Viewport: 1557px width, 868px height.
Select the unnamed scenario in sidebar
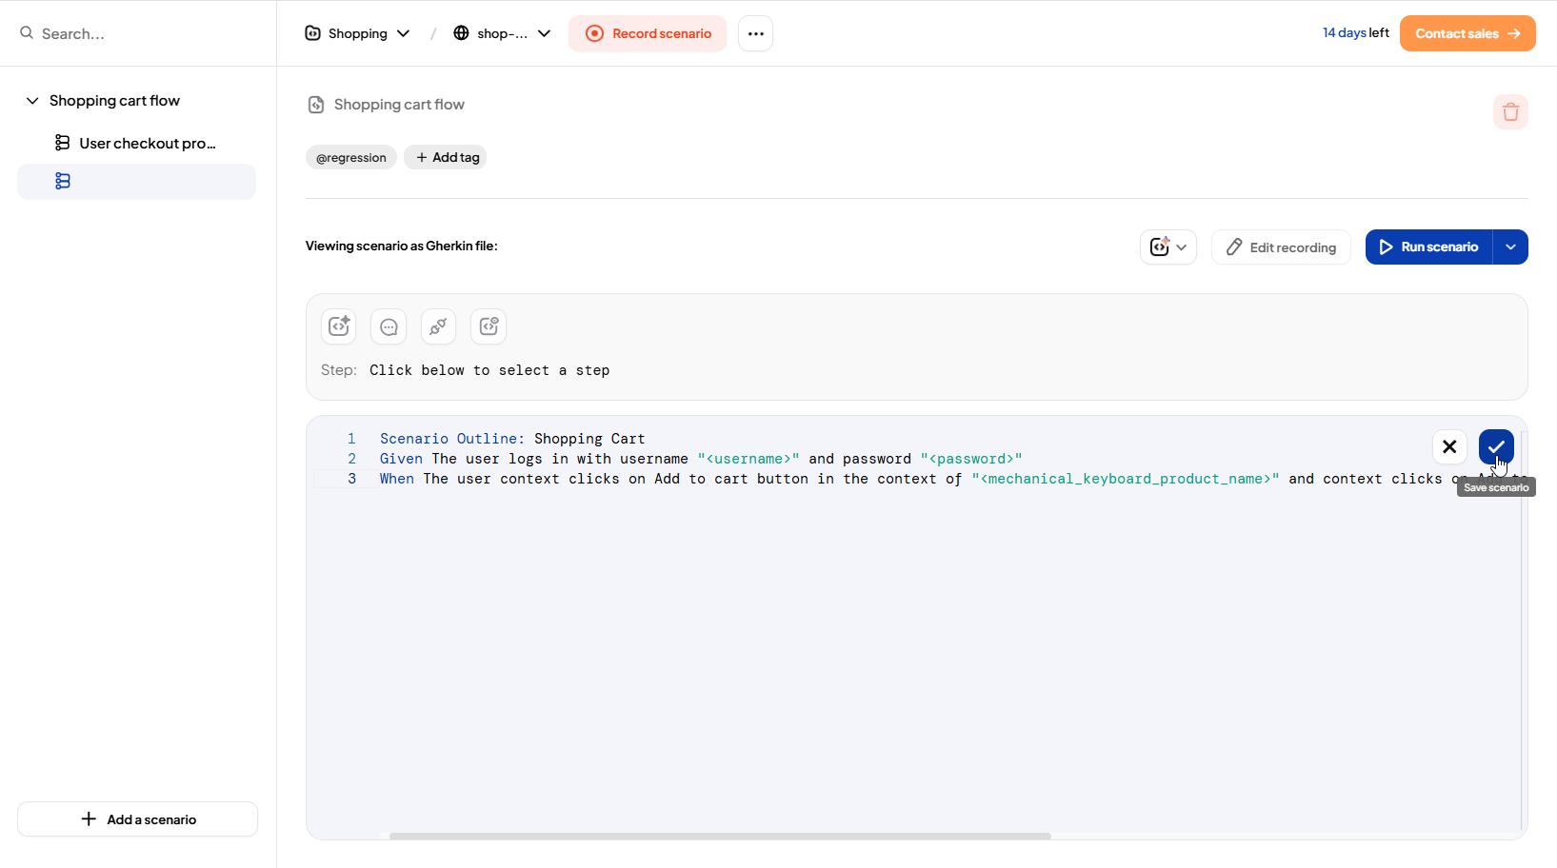point(136,182)
